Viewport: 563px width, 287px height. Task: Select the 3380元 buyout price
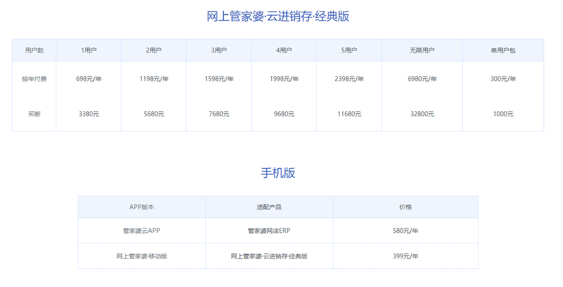pos(89,114)
